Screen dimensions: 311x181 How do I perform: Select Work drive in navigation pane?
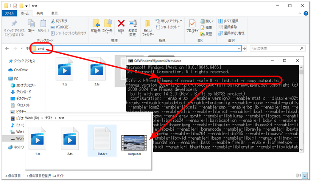pos(17,138)
